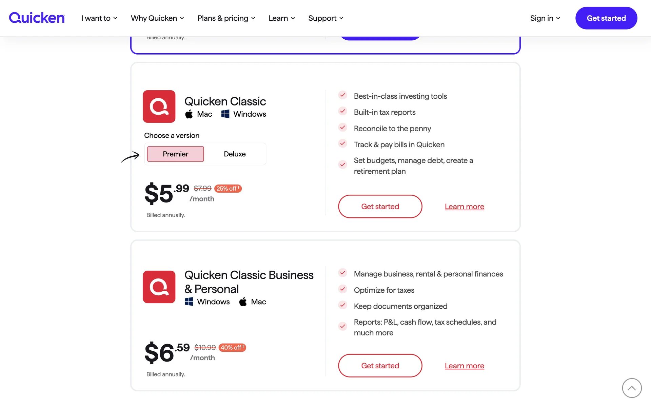Click Apple icon under Business & Personal

point(243,302)
